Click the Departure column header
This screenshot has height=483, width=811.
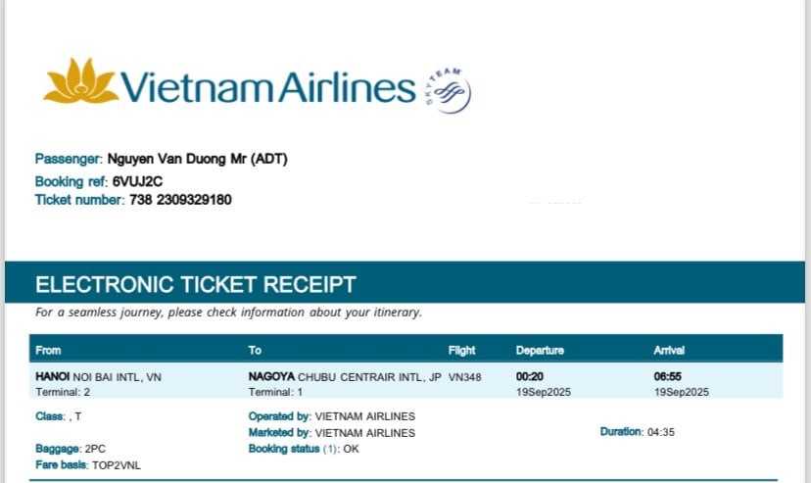(x=540, y=350)
